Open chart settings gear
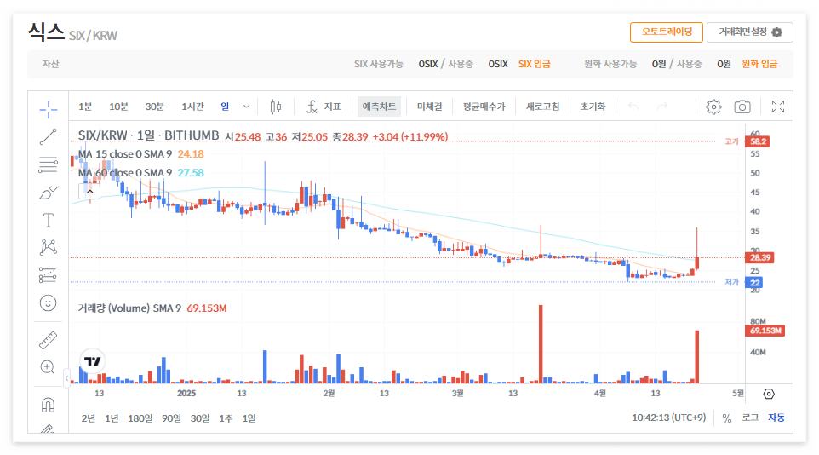The image size is (819, 455). click(713, 107)
